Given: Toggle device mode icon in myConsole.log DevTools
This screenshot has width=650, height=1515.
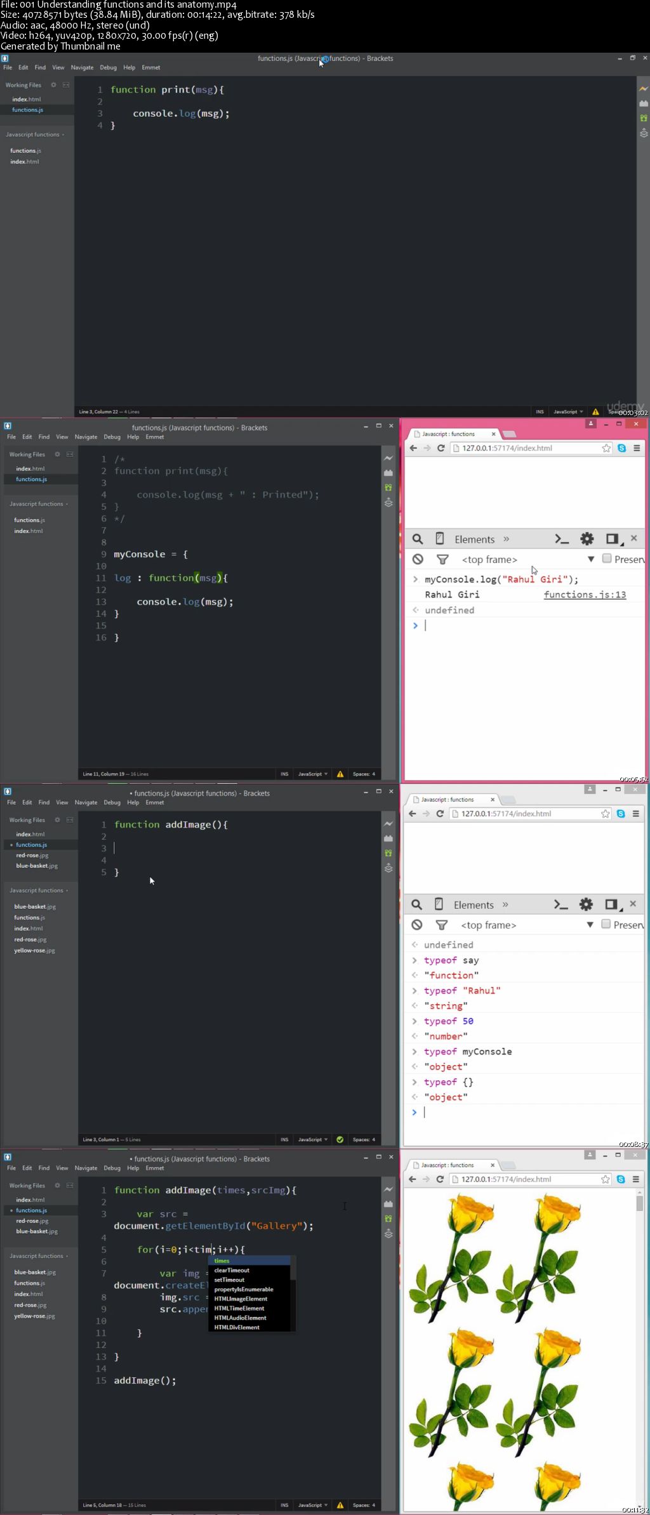Looking at the screenshot, I should [x=439, y=539].
